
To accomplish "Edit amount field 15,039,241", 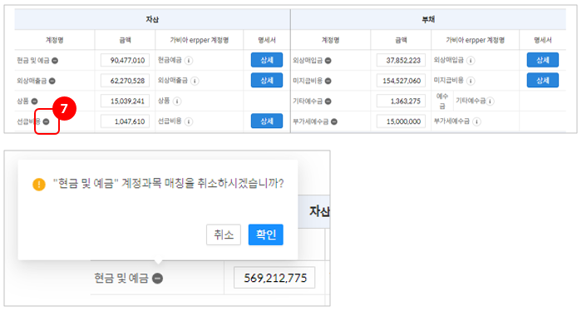I will (125, 101).
